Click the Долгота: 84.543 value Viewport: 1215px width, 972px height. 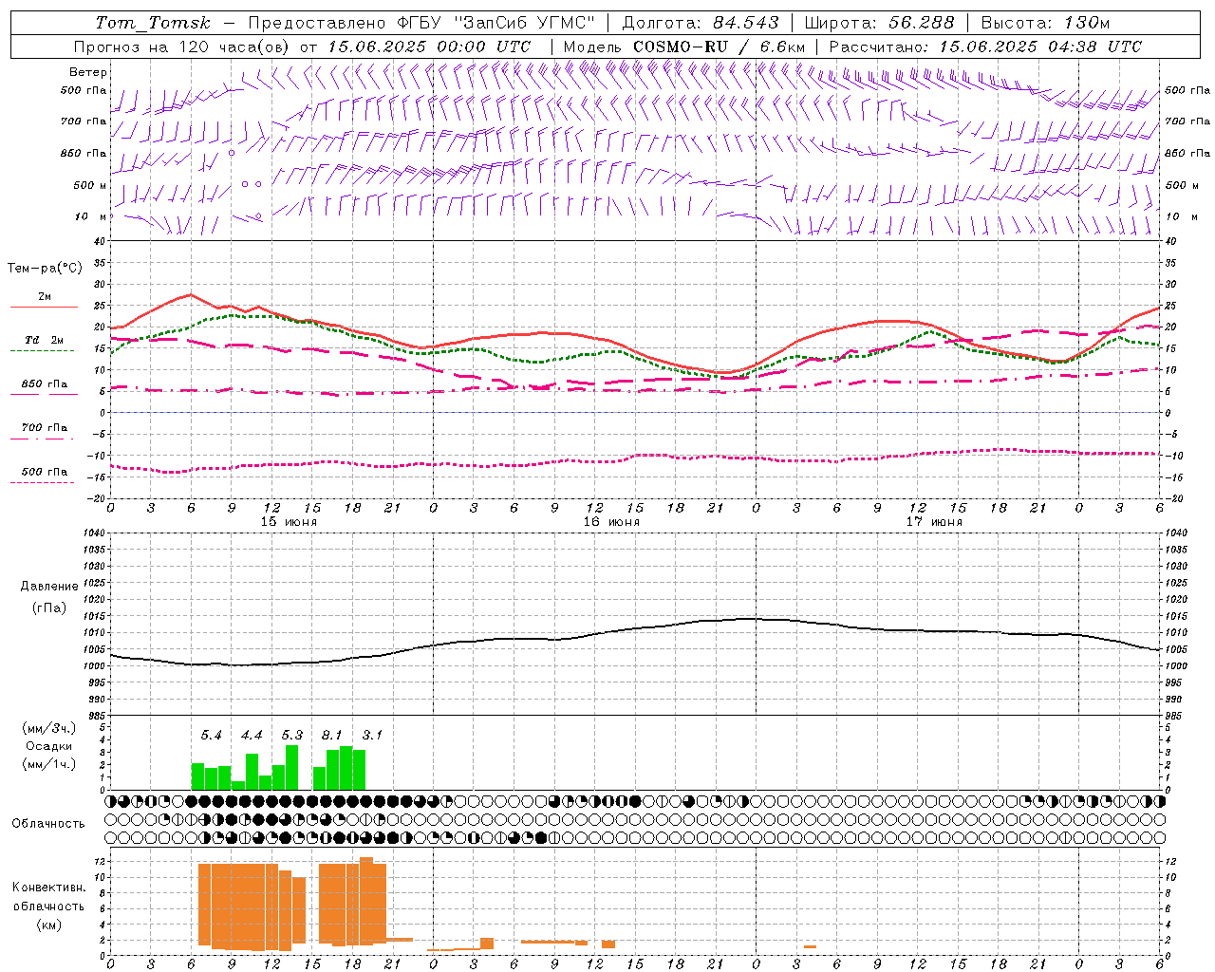[700, 23]
